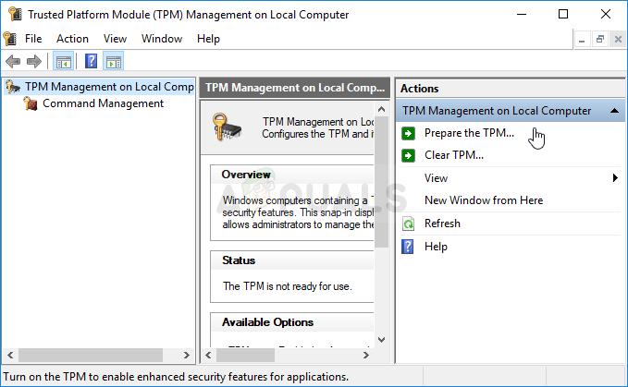
Task: Click 'The TPM is not ready for use.' text
Action: [x=288, y=286]
